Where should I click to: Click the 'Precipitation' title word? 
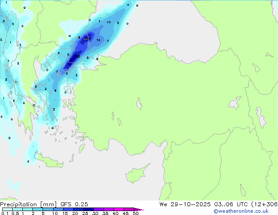(x=18, y=204)
